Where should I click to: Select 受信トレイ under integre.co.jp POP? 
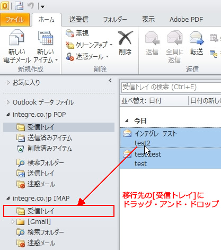(x=59, y=127)
